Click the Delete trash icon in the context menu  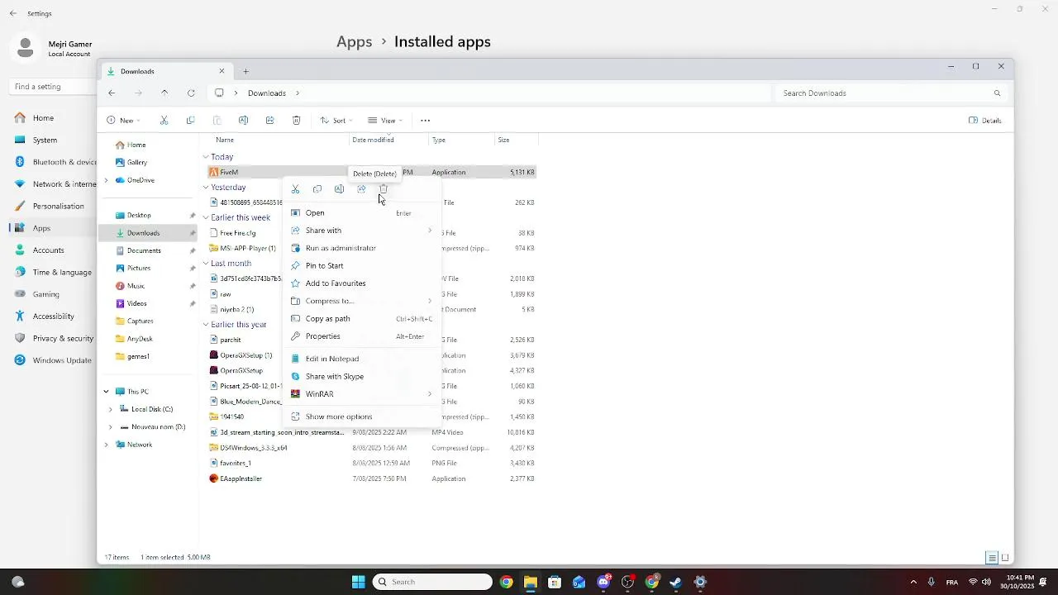tap(383, 189)
